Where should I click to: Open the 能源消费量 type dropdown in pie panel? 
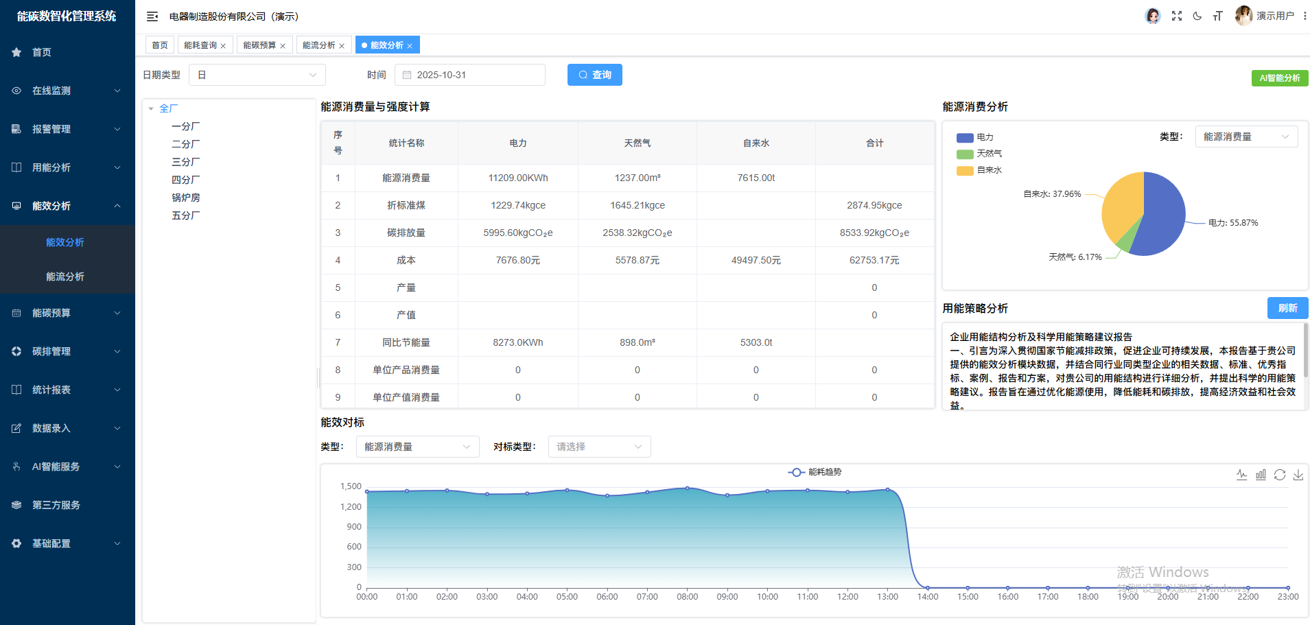(x=1246, y=137)
